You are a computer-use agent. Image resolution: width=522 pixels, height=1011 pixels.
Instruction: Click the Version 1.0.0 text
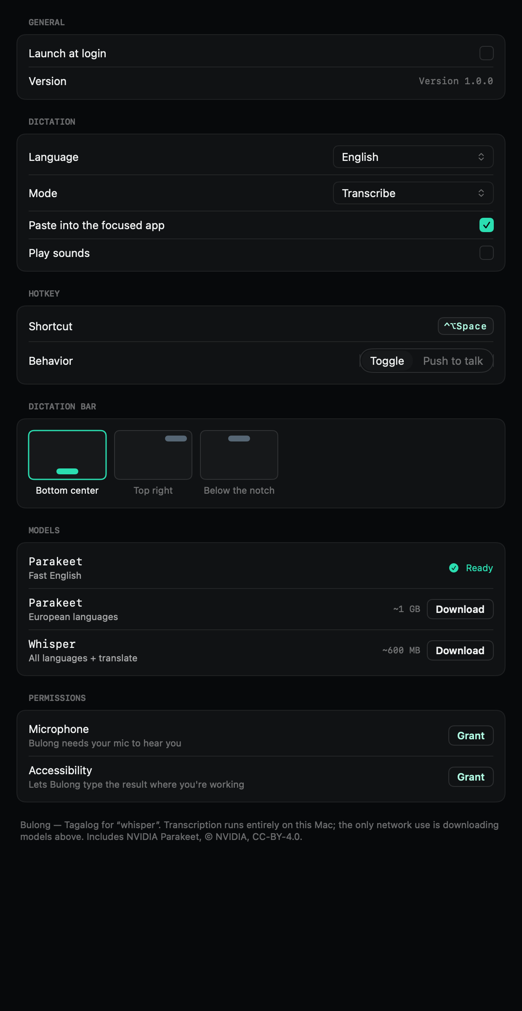pos(455,81)
